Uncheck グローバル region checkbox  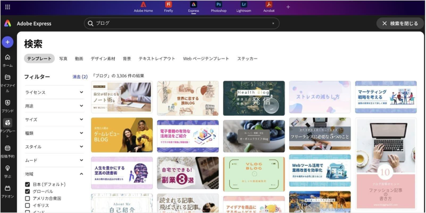coord(27,191)
